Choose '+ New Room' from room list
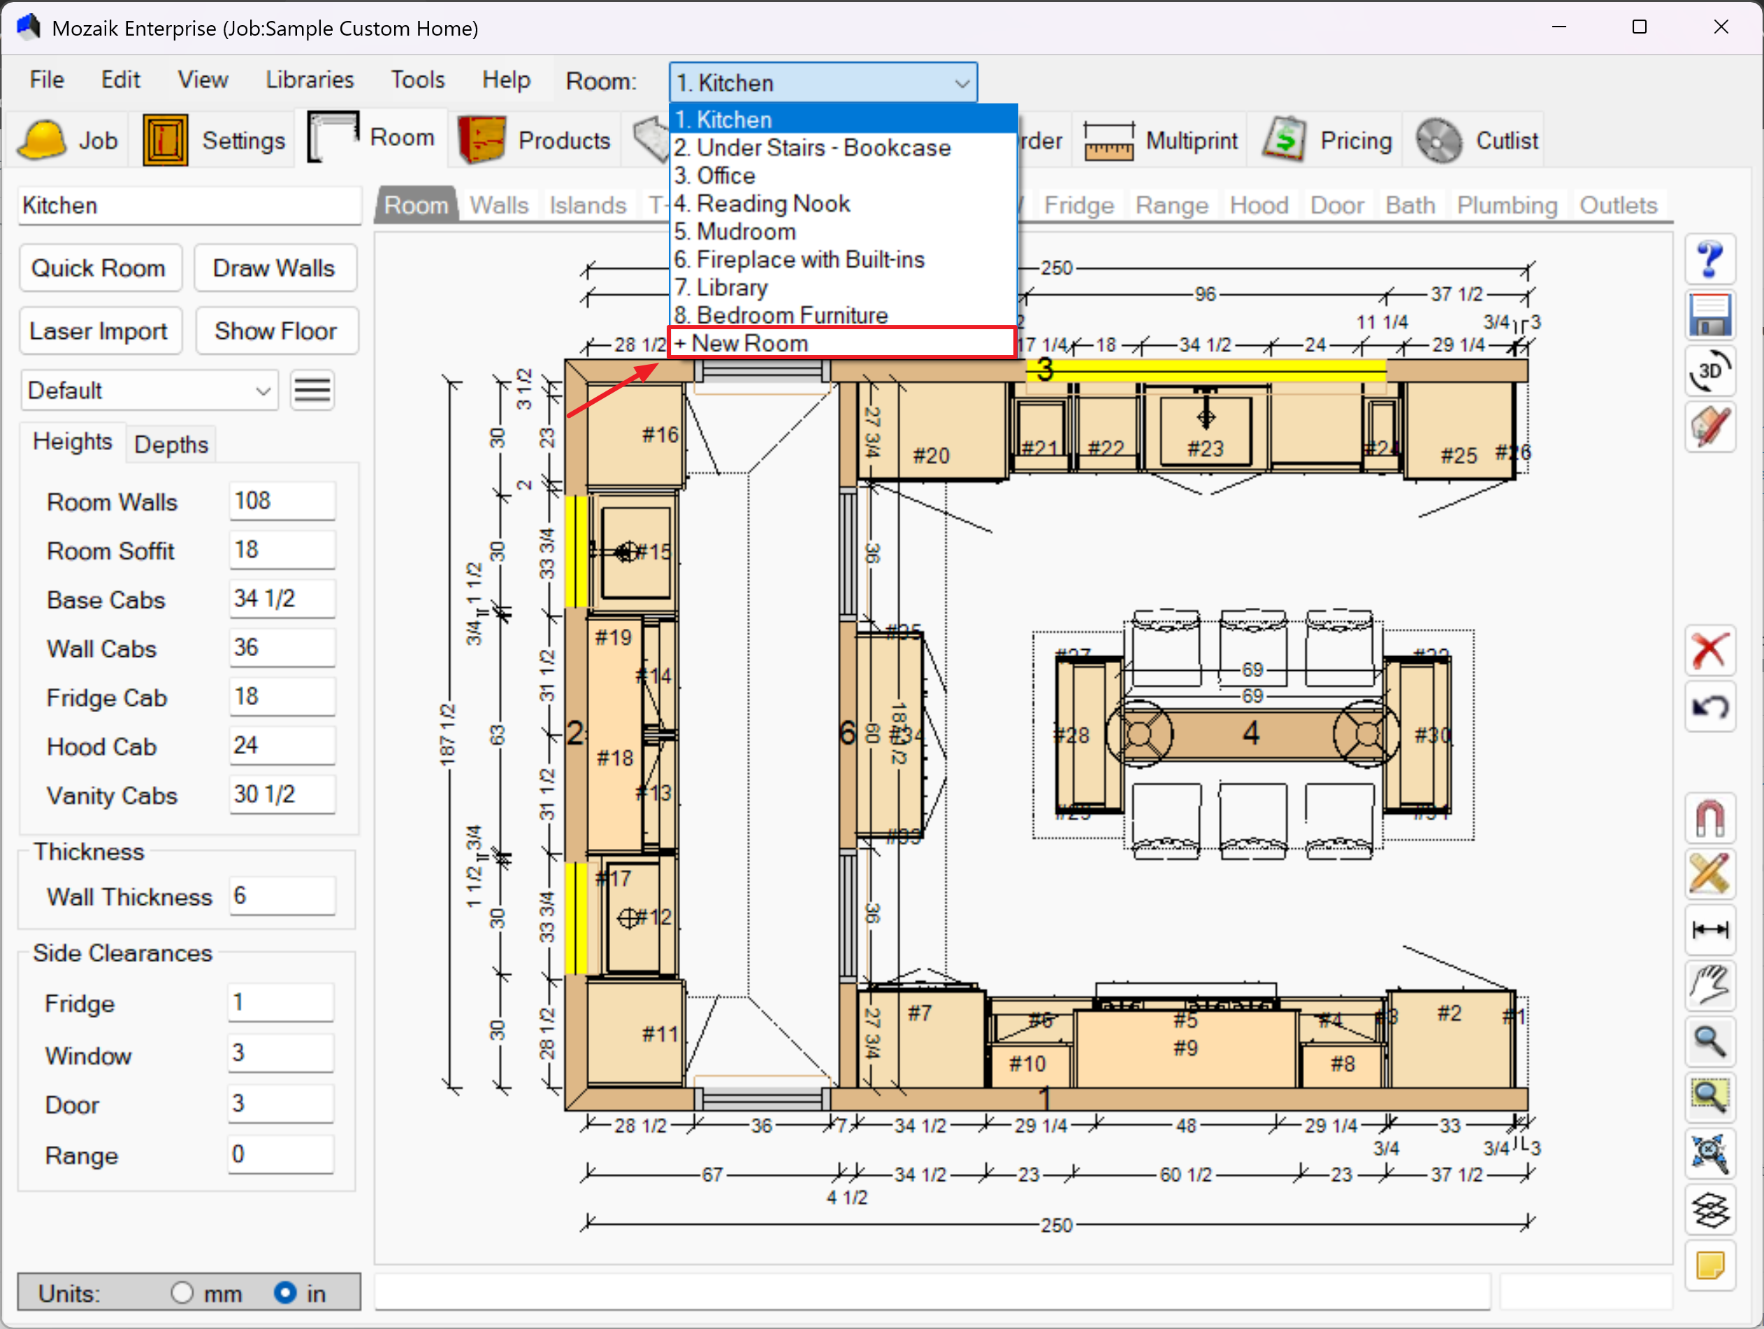Image resolution: width=1764 pixels, height=1329 pixels. pos(841,344)
